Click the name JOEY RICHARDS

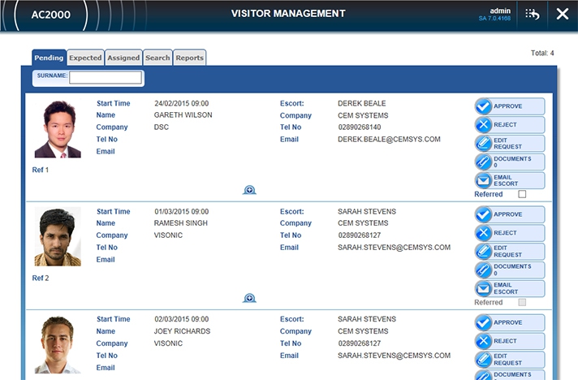182,331
